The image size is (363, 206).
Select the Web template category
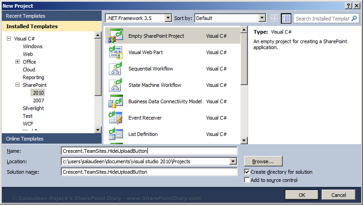(28, 54)
